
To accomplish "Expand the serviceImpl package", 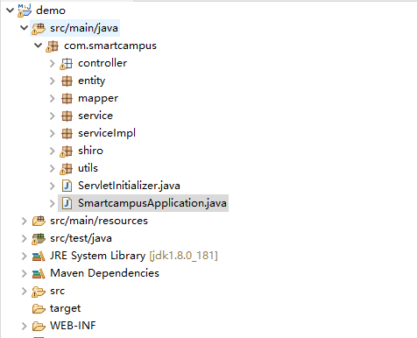I will pos(53,133).
